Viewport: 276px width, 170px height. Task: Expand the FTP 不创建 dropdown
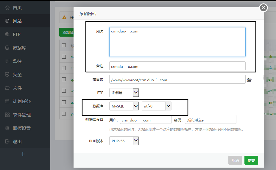pos(124,93)
